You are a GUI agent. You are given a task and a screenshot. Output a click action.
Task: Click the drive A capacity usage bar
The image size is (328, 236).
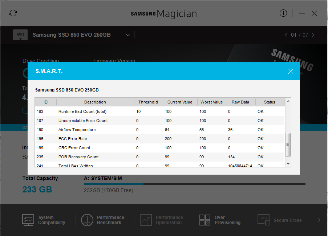click(x=194, y=184)
